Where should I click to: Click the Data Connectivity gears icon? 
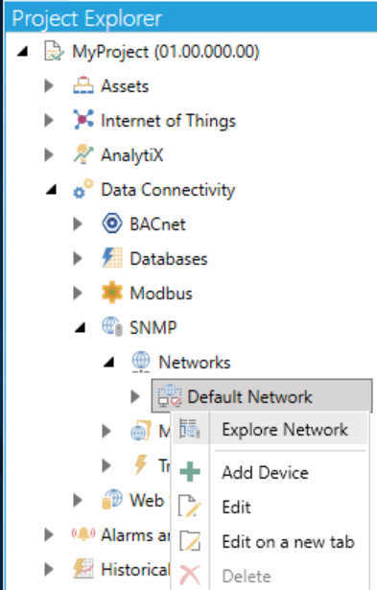point(83,189)
